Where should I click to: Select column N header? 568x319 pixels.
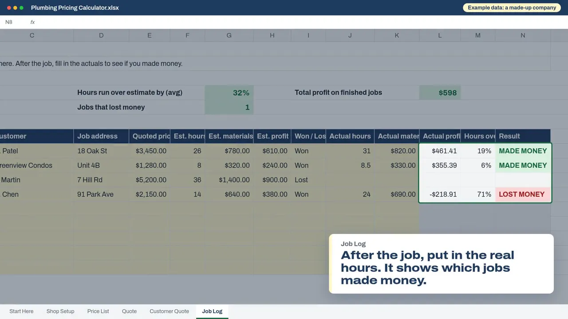(x=523, y=35)
